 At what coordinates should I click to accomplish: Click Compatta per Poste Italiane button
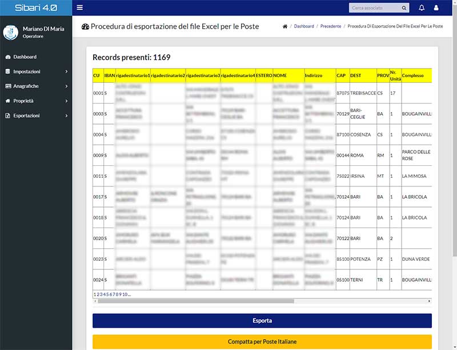[262, 341]
